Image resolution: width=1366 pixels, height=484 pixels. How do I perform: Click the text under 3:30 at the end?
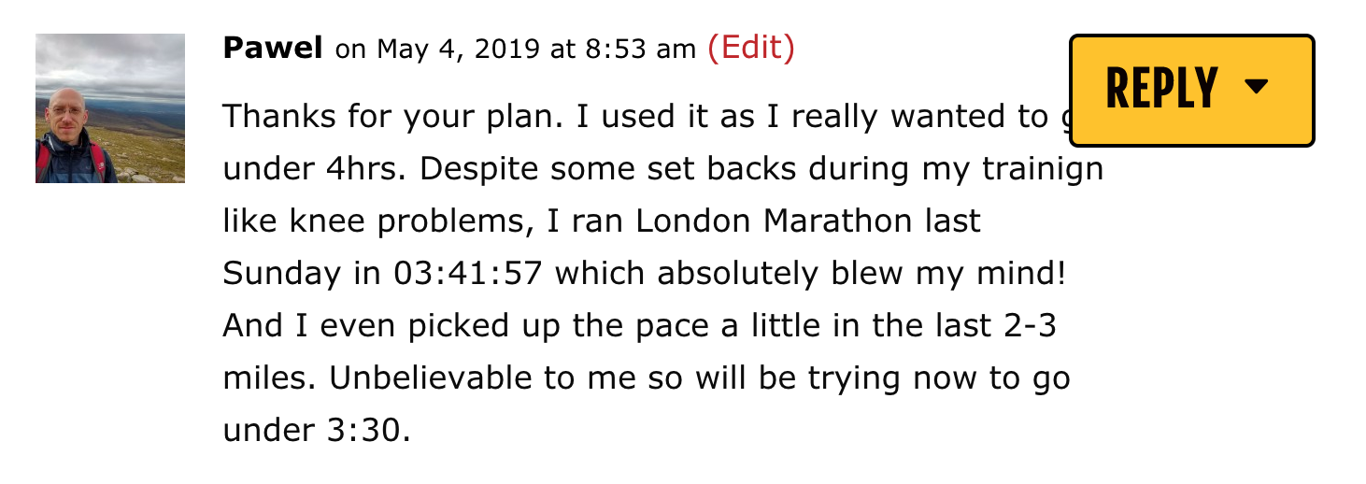[317, 431]
